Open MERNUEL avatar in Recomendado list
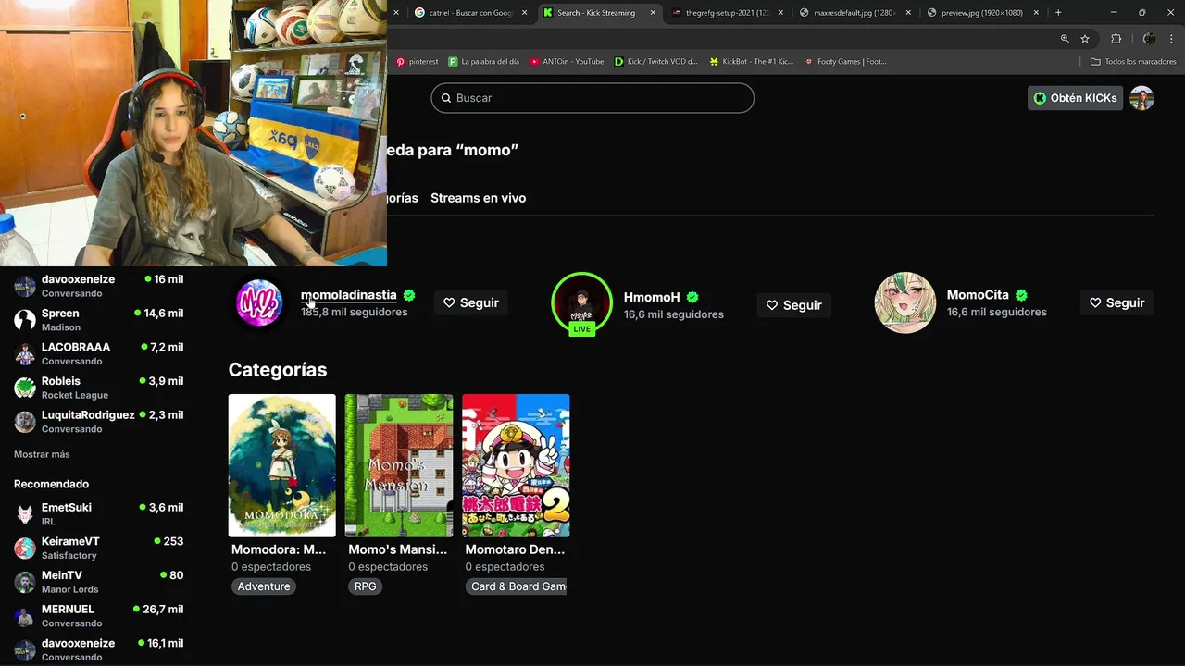The width and height of the screenshot is (1185, 666). (x=25, y=616)
